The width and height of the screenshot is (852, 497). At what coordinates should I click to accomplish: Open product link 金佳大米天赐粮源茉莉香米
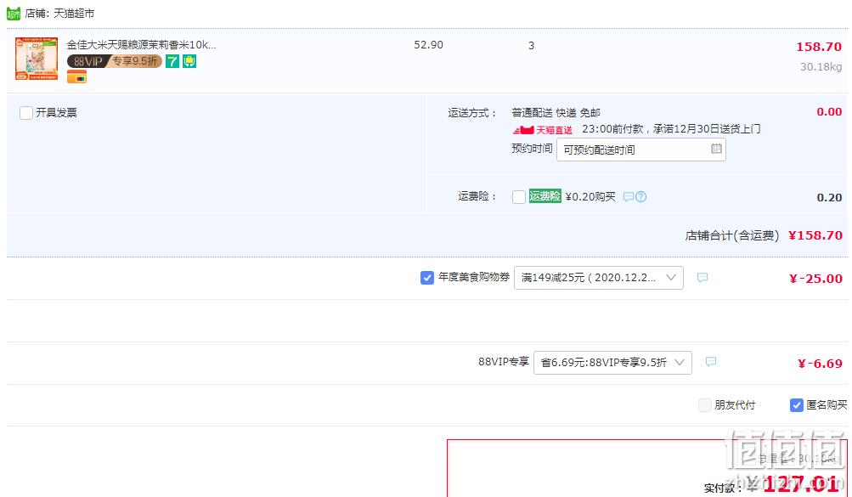point(141,44)
